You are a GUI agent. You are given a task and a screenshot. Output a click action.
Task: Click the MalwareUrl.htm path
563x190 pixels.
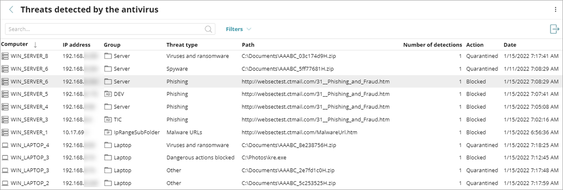tap(299, 132)
